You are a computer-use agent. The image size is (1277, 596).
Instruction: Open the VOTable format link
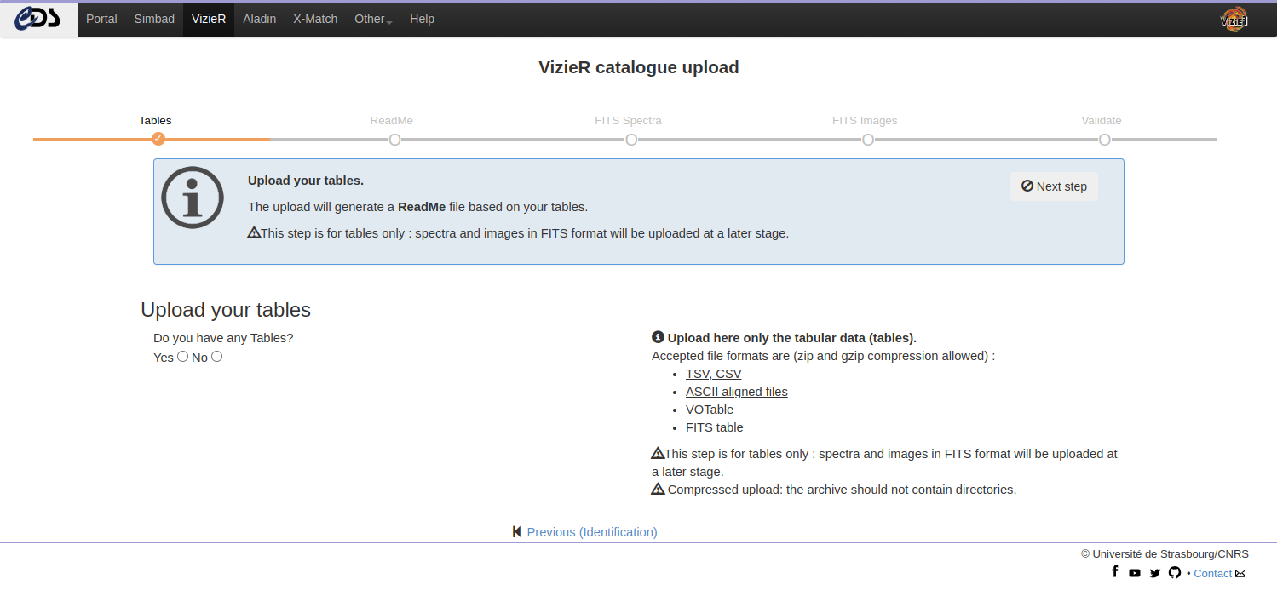click(x=710, y=410)
